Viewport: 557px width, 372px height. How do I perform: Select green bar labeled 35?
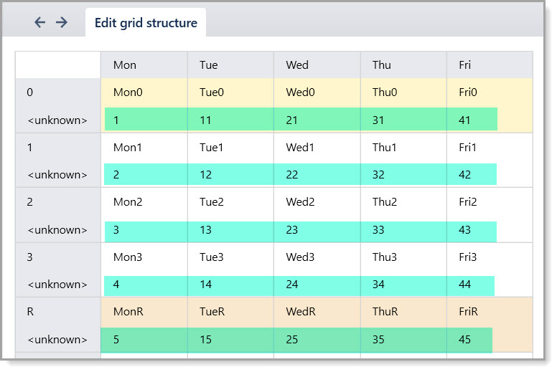click(x=403, y=340)
